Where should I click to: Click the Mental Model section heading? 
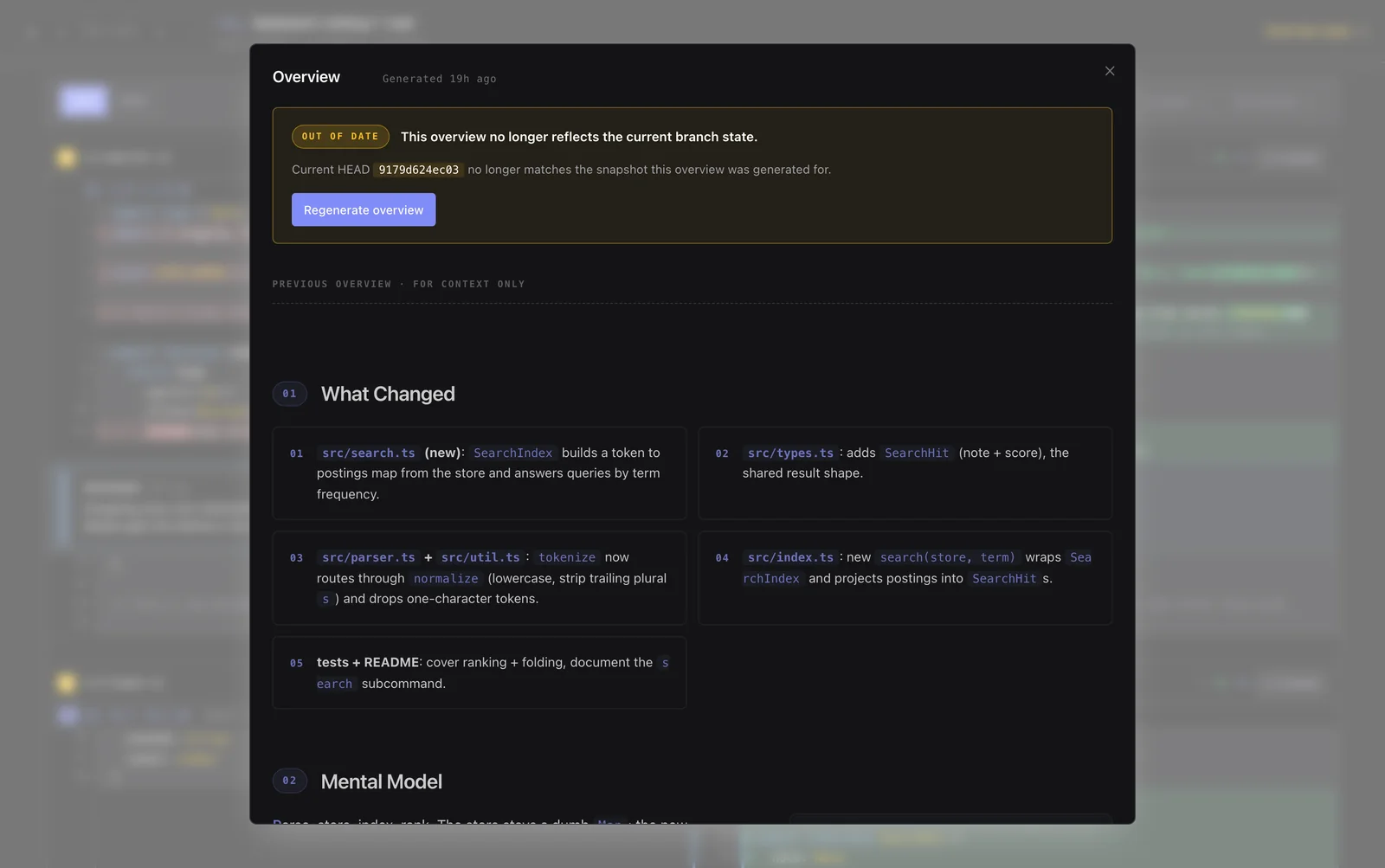coord(382,781)
